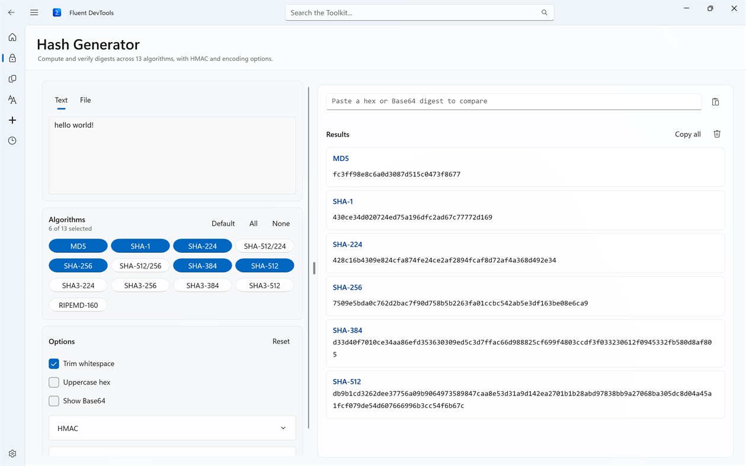Click the SHA-224 result heading
The height and width of the screenshot is (466, 746).
(347, 245)
